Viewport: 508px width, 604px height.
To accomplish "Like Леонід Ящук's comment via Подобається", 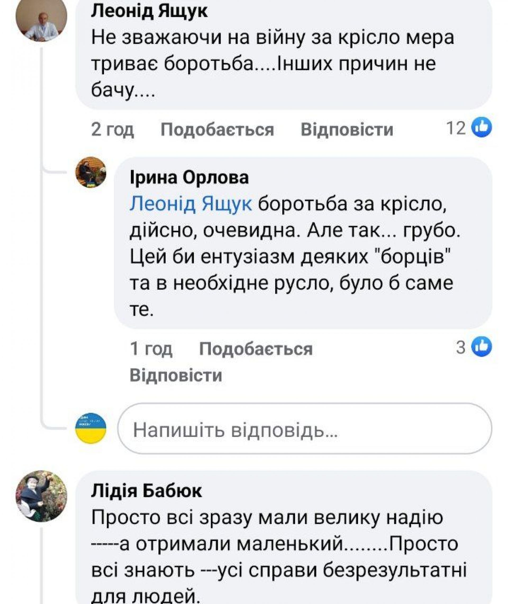I will [x=217, y=129].
